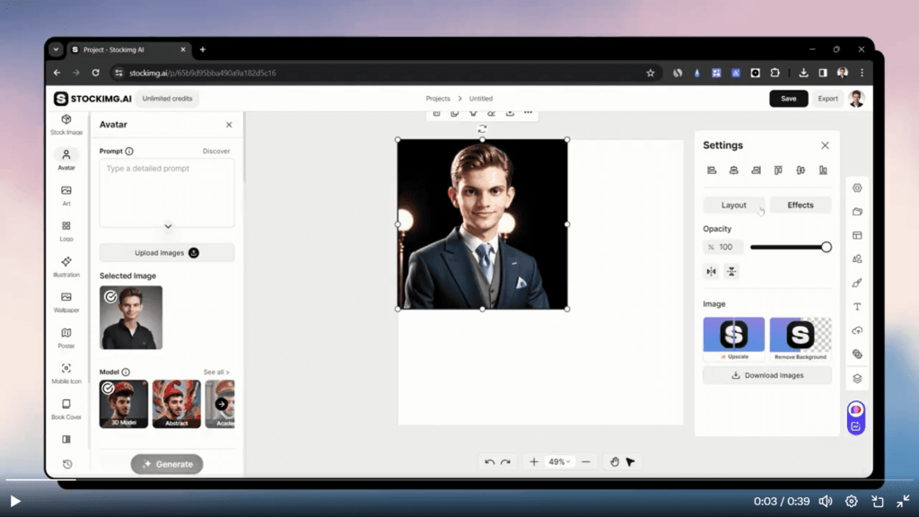
Task: Click the opacity percentage field
Action: [x=723, y=247]
